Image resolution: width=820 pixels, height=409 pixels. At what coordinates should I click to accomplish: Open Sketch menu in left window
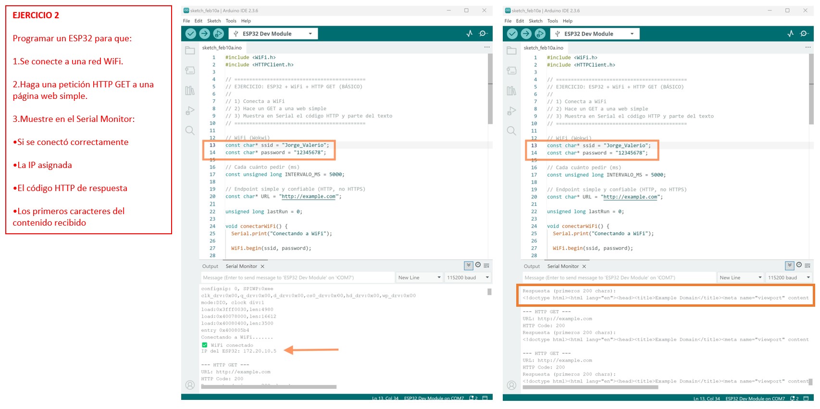(214, 21)
